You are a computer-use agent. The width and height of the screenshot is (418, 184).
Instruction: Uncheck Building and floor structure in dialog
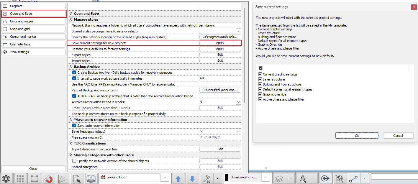260,84
